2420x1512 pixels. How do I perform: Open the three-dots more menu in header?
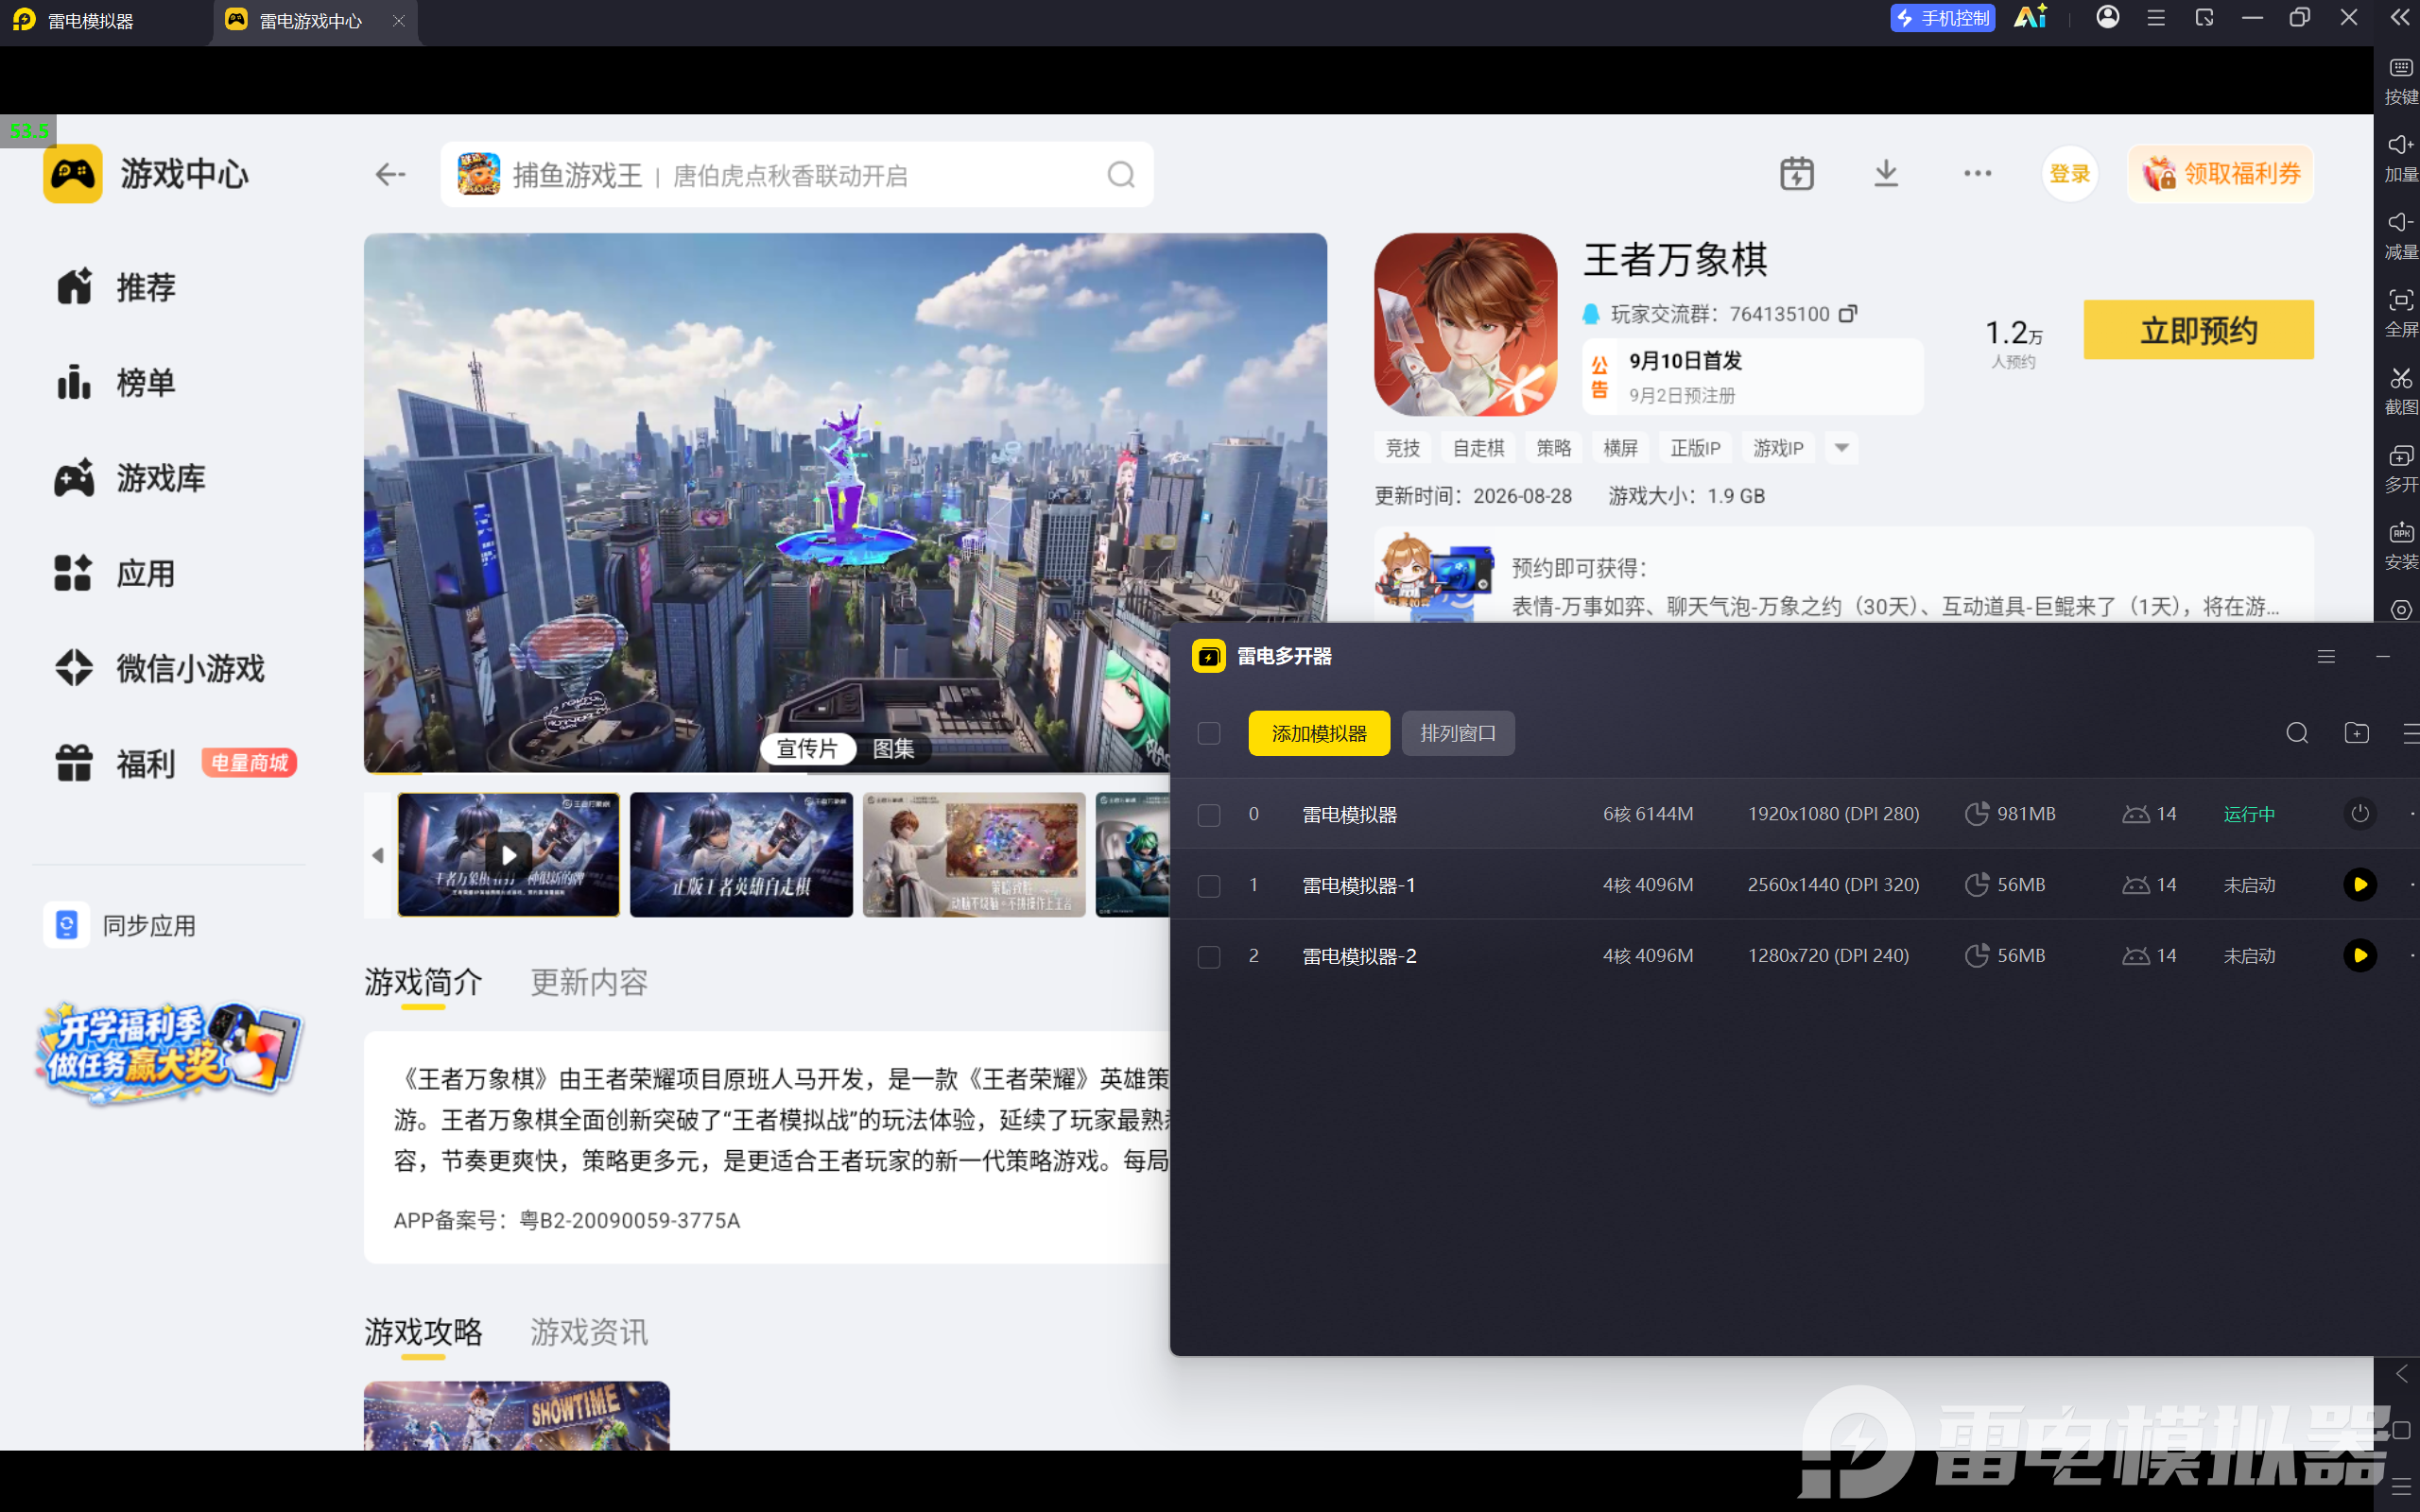click(x=1977, y=174)
